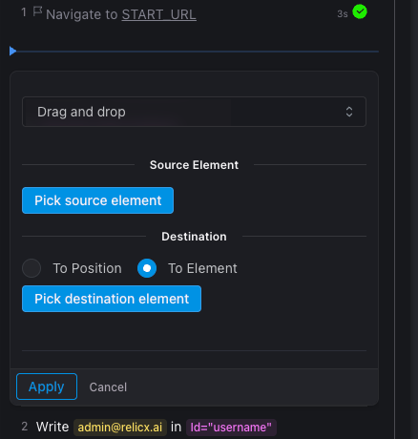Viewport: 418px width, 439px height.
Task: Click Pick source element button
Action: (97, 200)
